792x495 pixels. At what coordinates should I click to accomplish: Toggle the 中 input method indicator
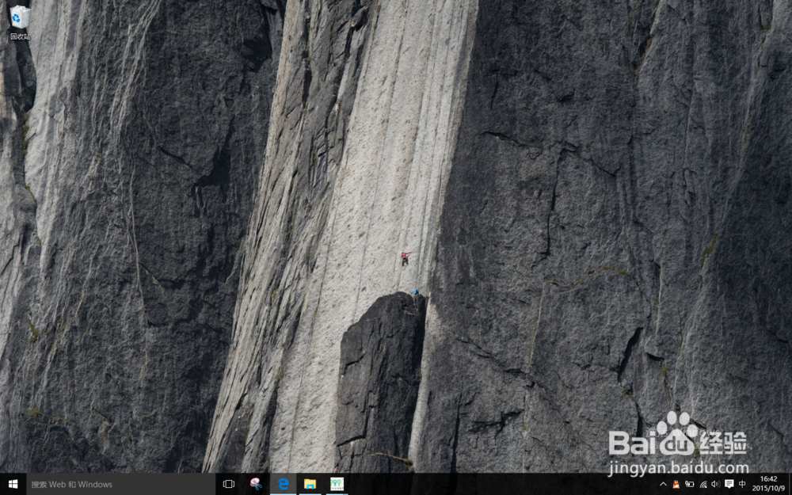[x=742, y=485]
